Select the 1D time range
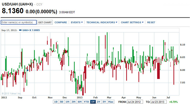The width and height of the screenshot is (190, 104). pos(56,102)
